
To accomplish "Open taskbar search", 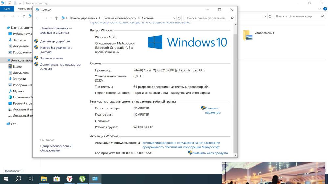I will [18, 179].
